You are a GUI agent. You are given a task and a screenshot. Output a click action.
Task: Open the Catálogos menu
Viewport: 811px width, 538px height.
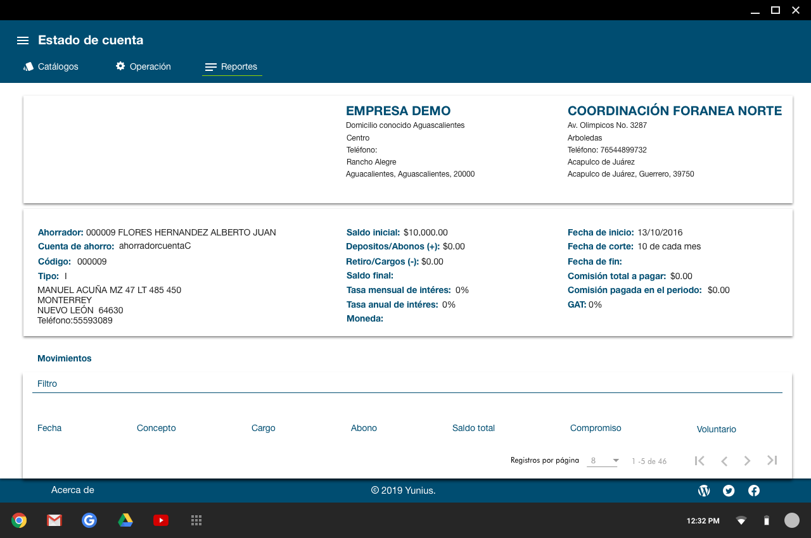pyautogui.click(x=51, y=66)
